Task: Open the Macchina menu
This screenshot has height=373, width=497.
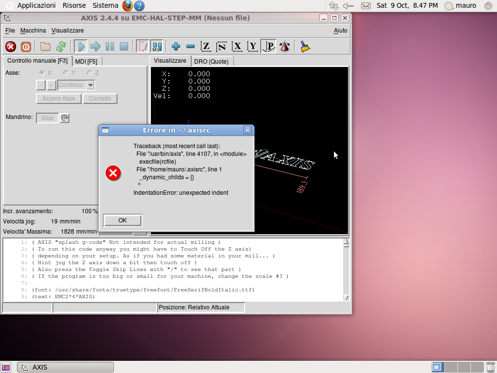Action: 33,31
